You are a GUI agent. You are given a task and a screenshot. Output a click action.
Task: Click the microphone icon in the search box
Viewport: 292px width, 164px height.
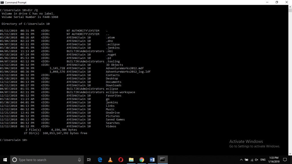tap(79, 160)
